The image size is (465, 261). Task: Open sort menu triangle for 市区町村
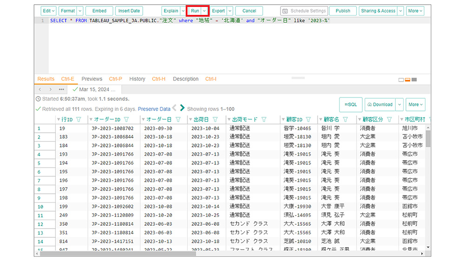coord(402,120)
